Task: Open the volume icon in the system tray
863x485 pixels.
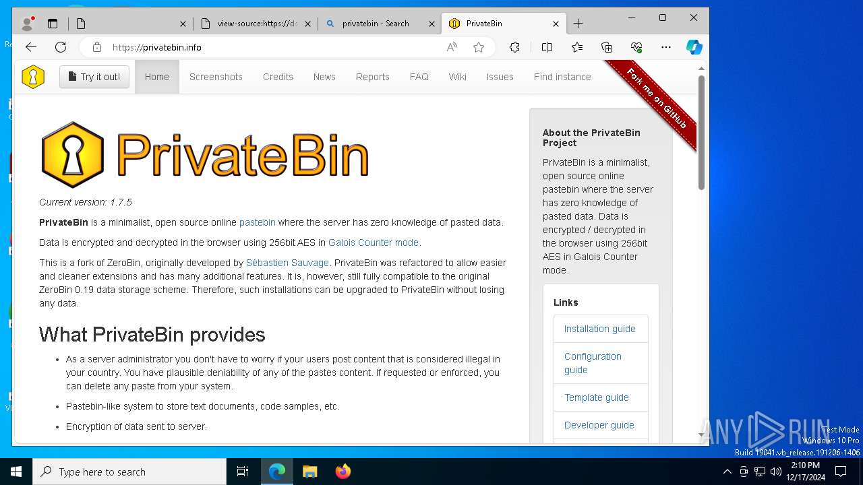Action: coord(776,472)
